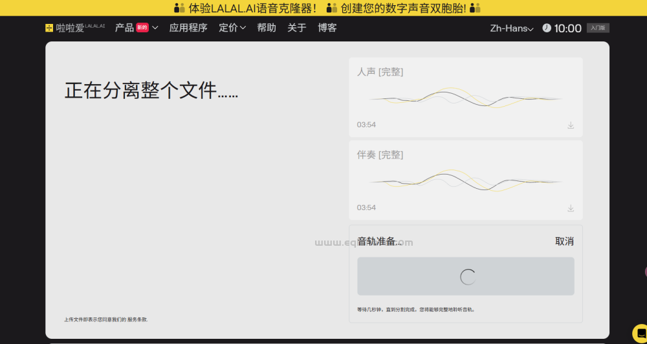Click the 伴奏 waveform preview
Screen dimensions: 647x344
pyautogui.click(x=465, y=181)
